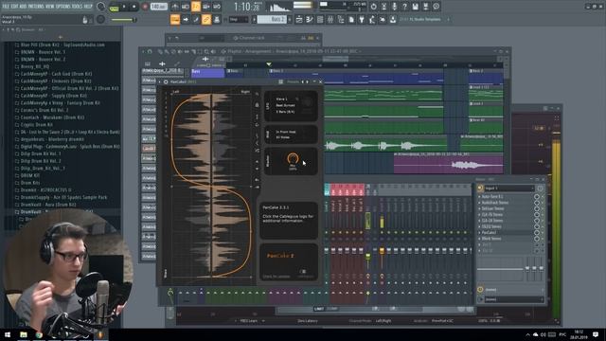Open Windows Start menu
This screenshot has height=341, width=606.
[x=7, y=334]
